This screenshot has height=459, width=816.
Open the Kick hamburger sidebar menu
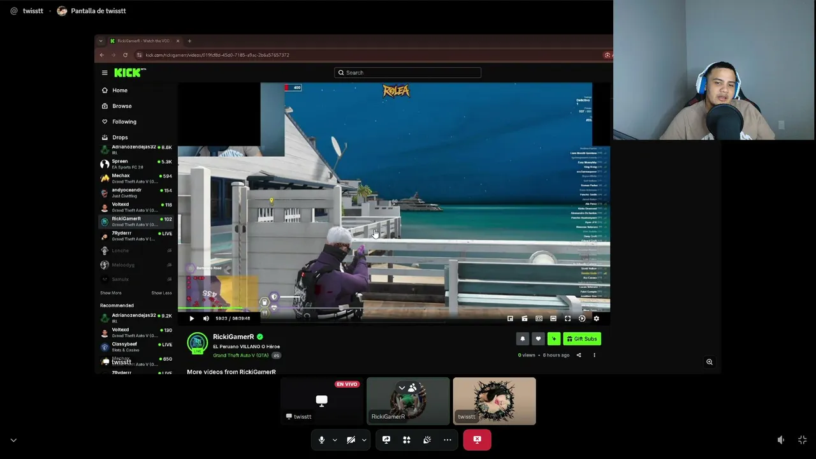(105, 73)
